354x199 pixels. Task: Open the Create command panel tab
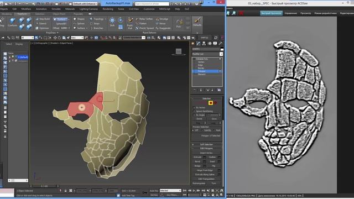(193, 44)
